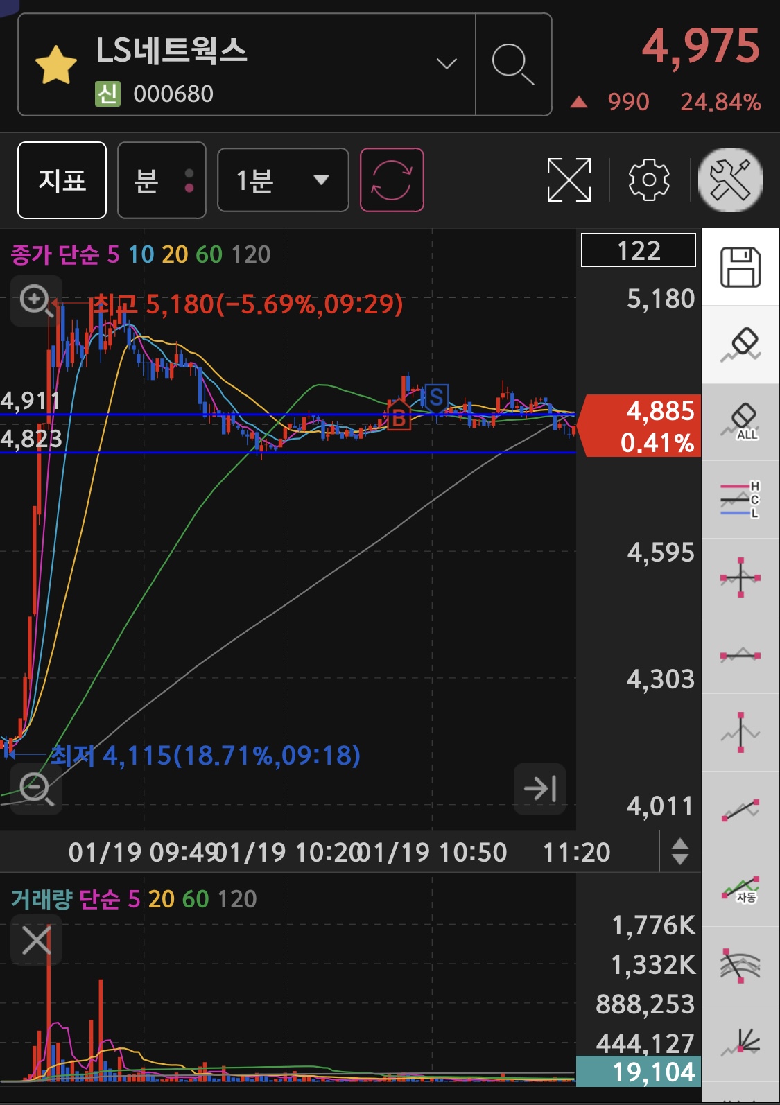Select the horizontal line drawing tool
780x1105 pixels.
tap(740, 655)
